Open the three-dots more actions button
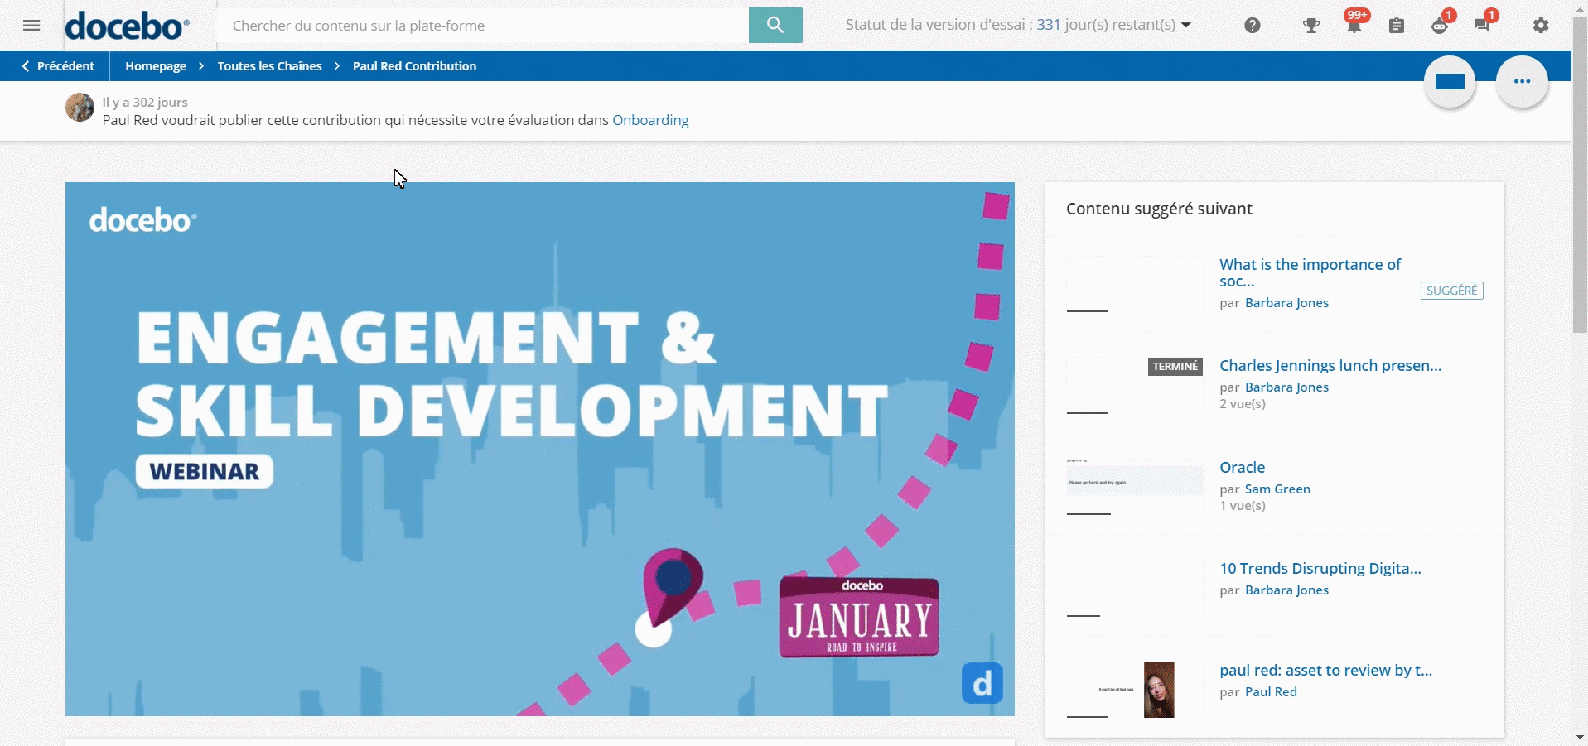 point(1521,81)
